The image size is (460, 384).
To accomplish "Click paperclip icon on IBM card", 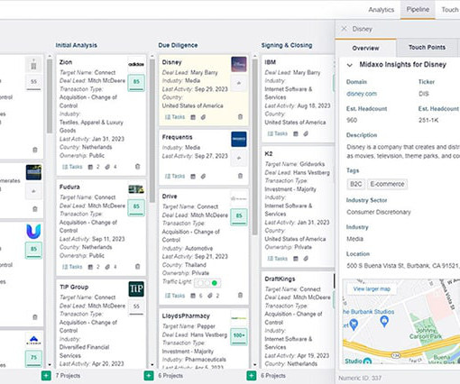I will click(306, 133).
